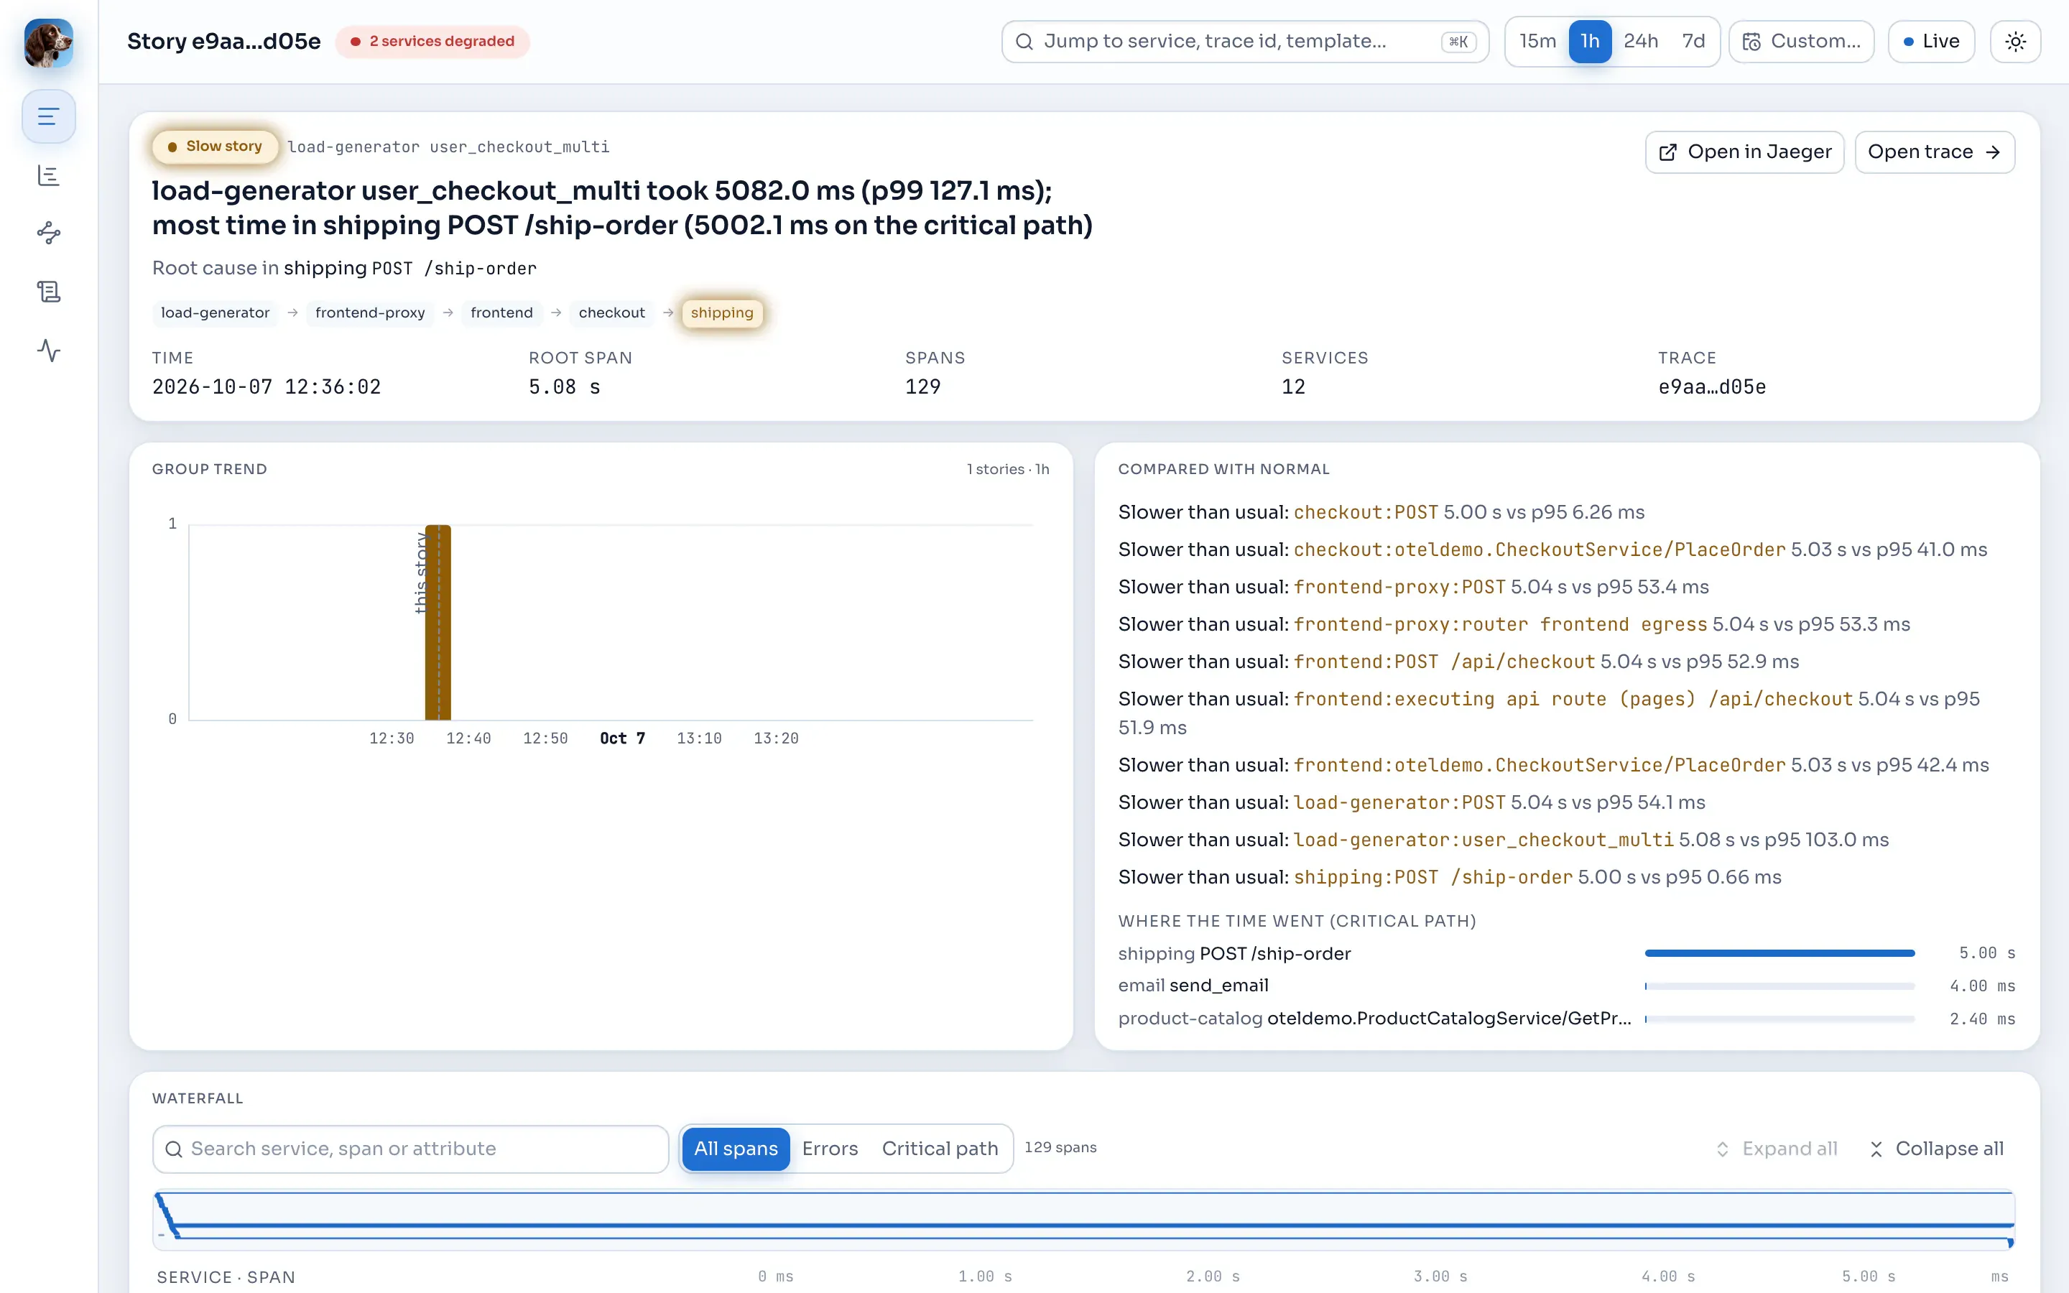Click the 2 services degraded badge
Image resolution: width=2069 pixels, height=1293 pixels.
[x=432, y=42]
